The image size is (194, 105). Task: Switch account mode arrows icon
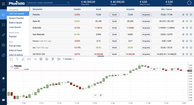tap(3, 90)
